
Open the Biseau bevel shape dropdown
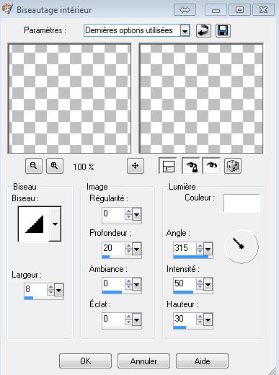point(55,224)
